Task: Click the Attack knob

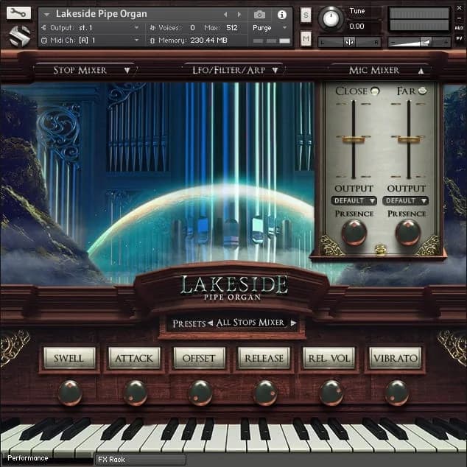Action: 135,393
